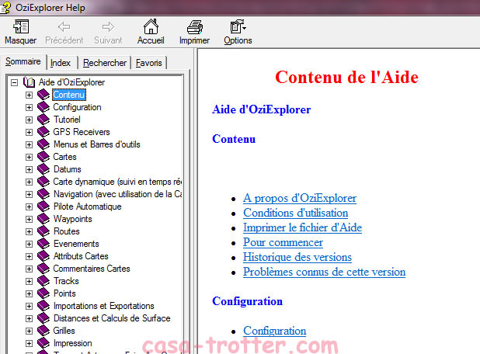Open the A propos d'OziExplorer link
The height and width of the screenshot is (354, 480).
pyautogui.click(x=300, y=198)
